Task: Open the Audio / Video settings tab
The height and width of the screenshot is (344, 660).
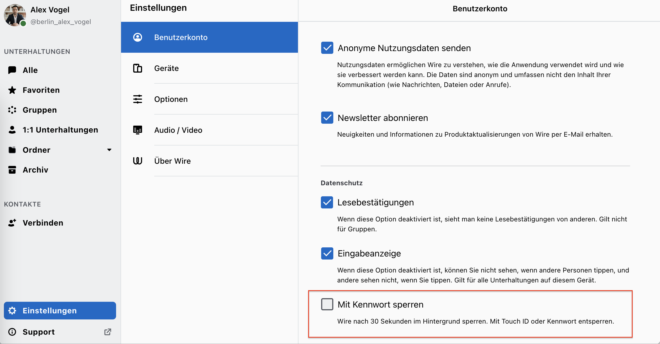Action: coord(209,130)
